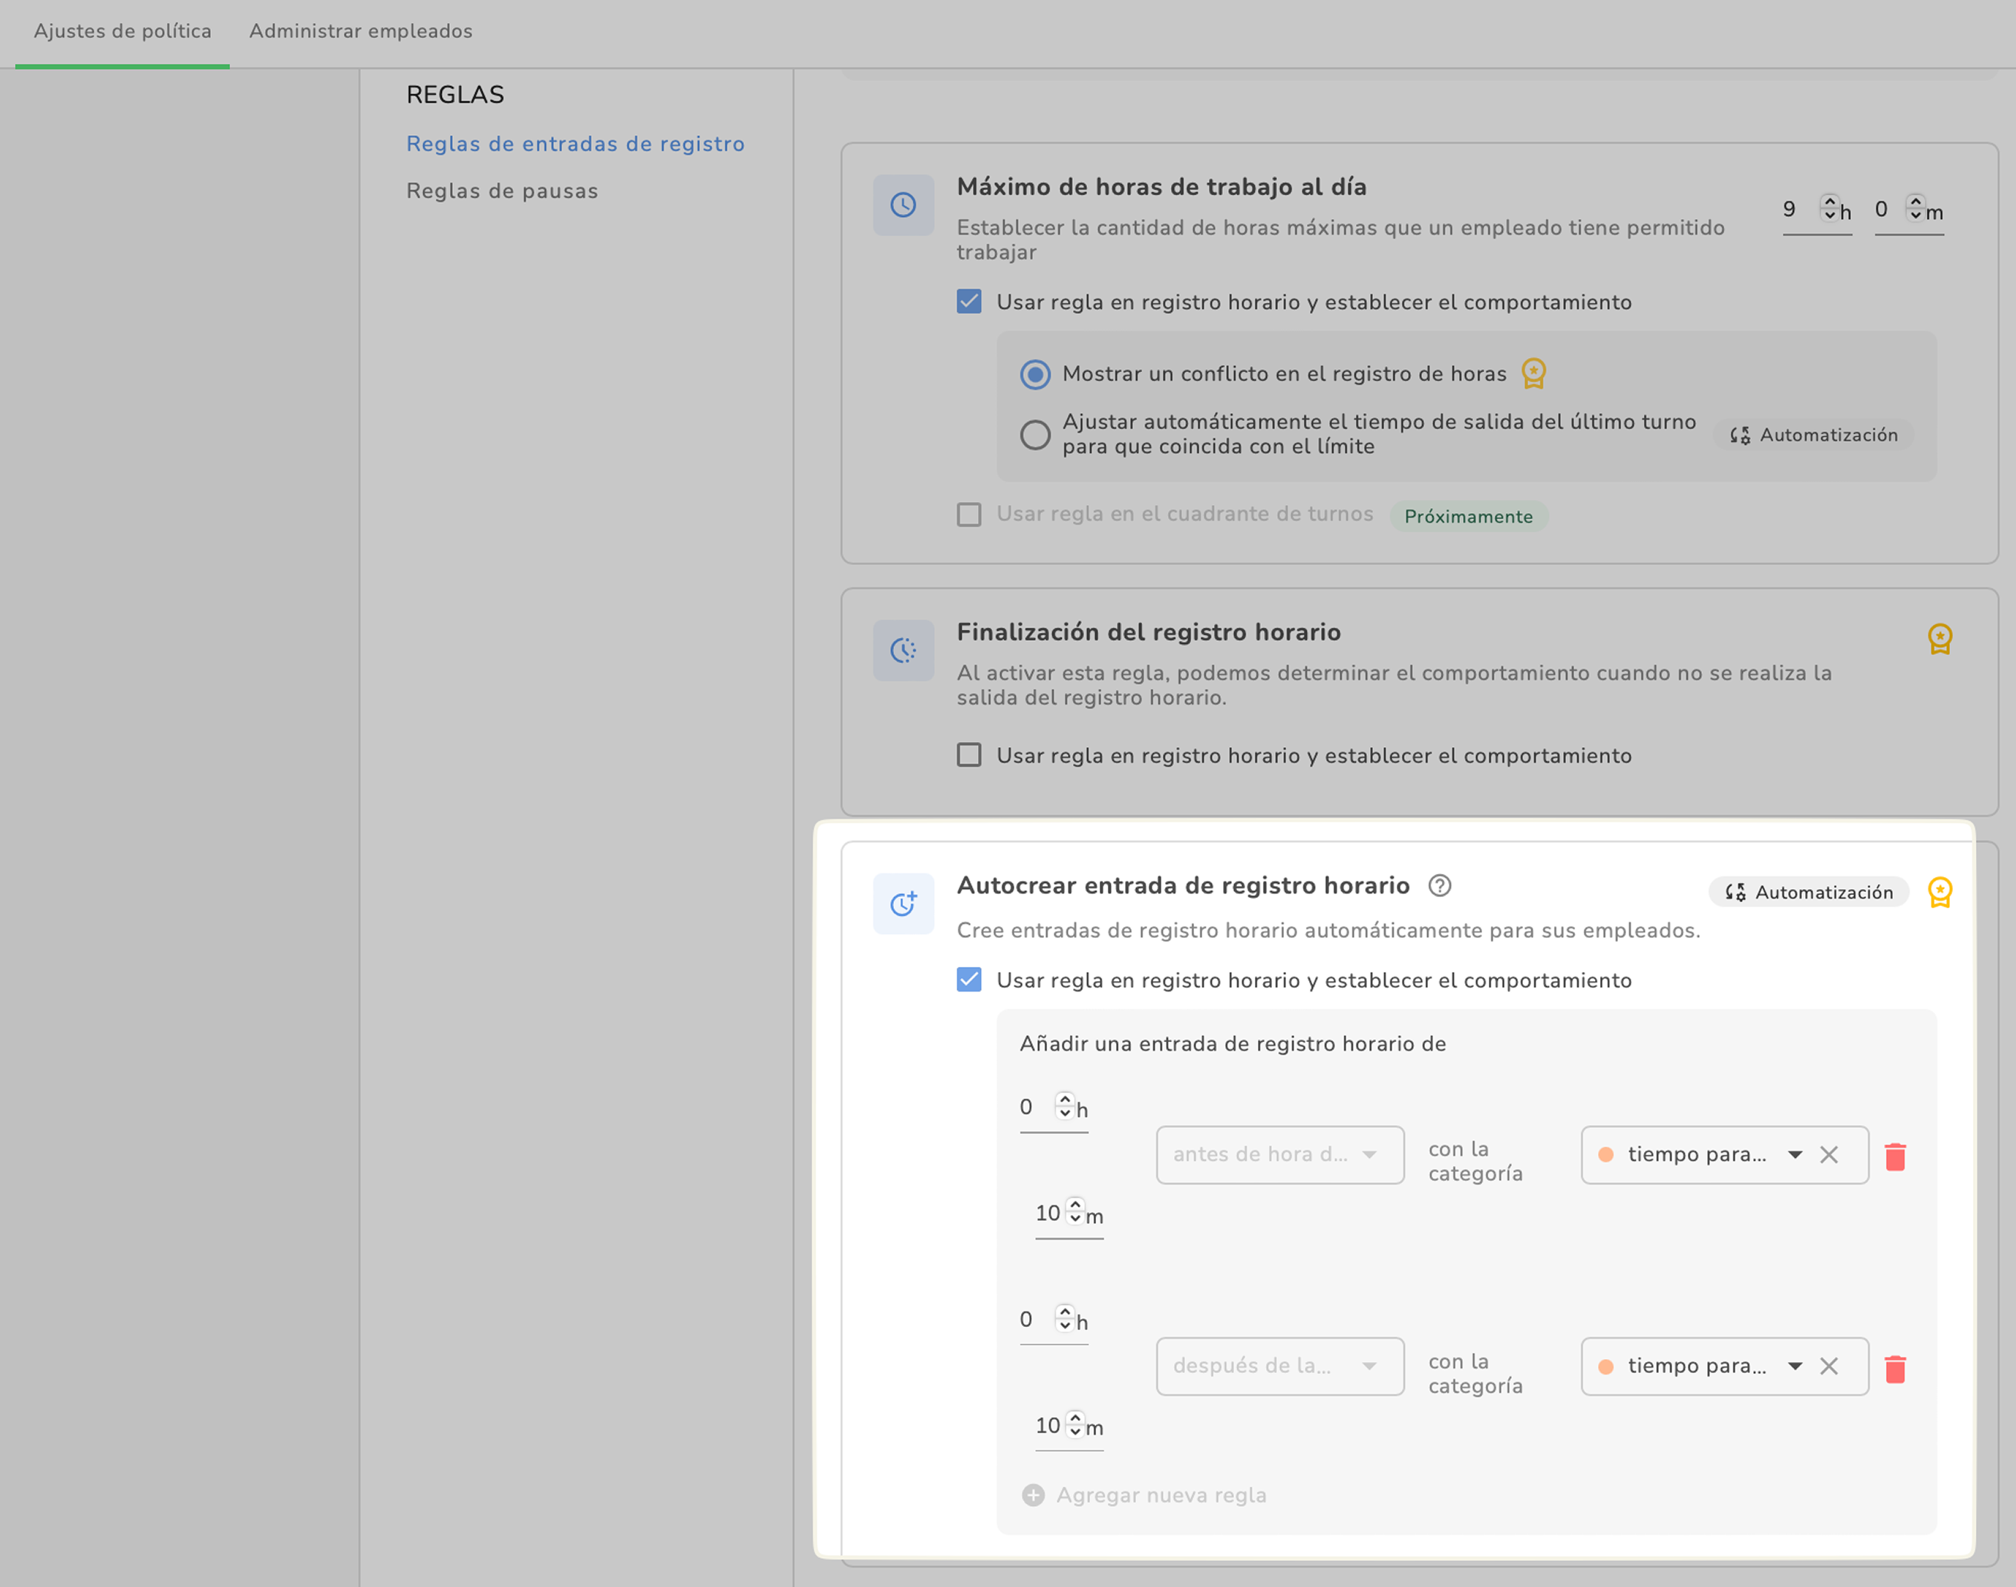Click the clock icon for Máximo de horas
The height and width of the screenshot is (1587, 2016).
[903, 206]
